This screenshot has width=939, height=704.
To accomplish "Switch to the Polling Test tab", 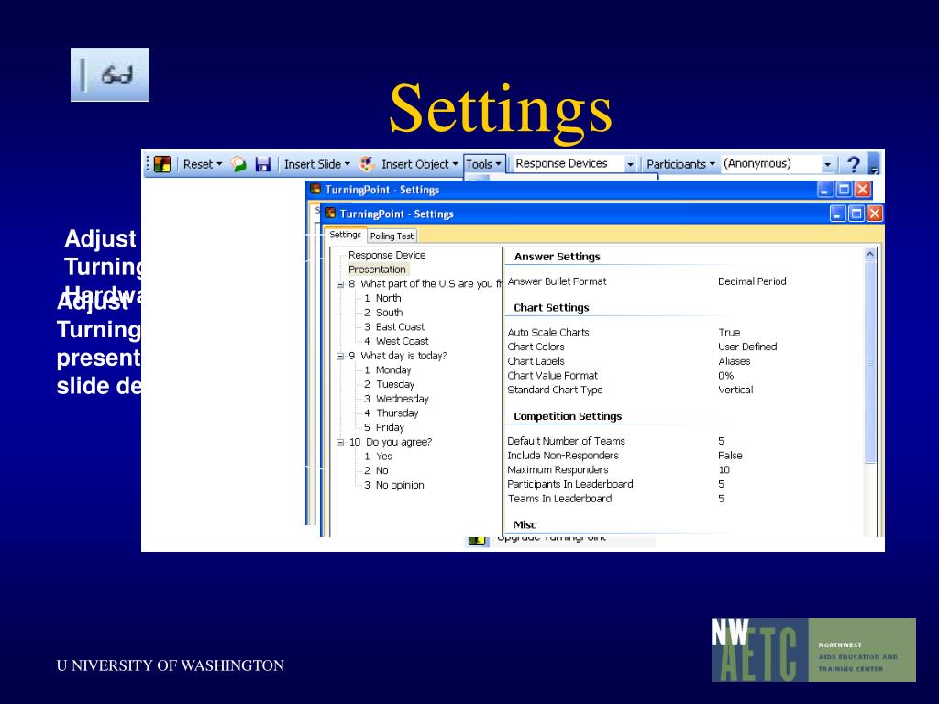I will (x=392, y=236).
